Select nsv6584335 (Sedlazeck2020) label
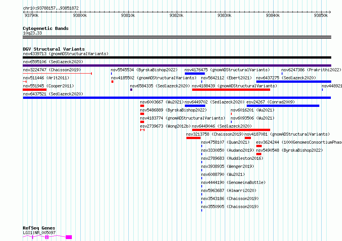Viewport: 342px width, 241px height. click(x=160, y=86)
